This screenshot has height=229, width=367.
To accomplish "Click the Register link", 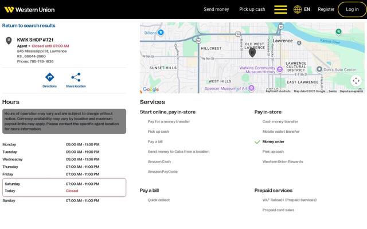I will pos(326,9).
